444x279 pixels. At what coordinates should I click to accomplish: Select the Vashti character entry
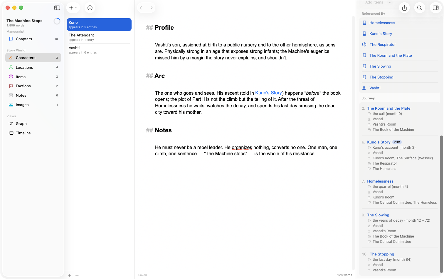click(x=99, y=50)
